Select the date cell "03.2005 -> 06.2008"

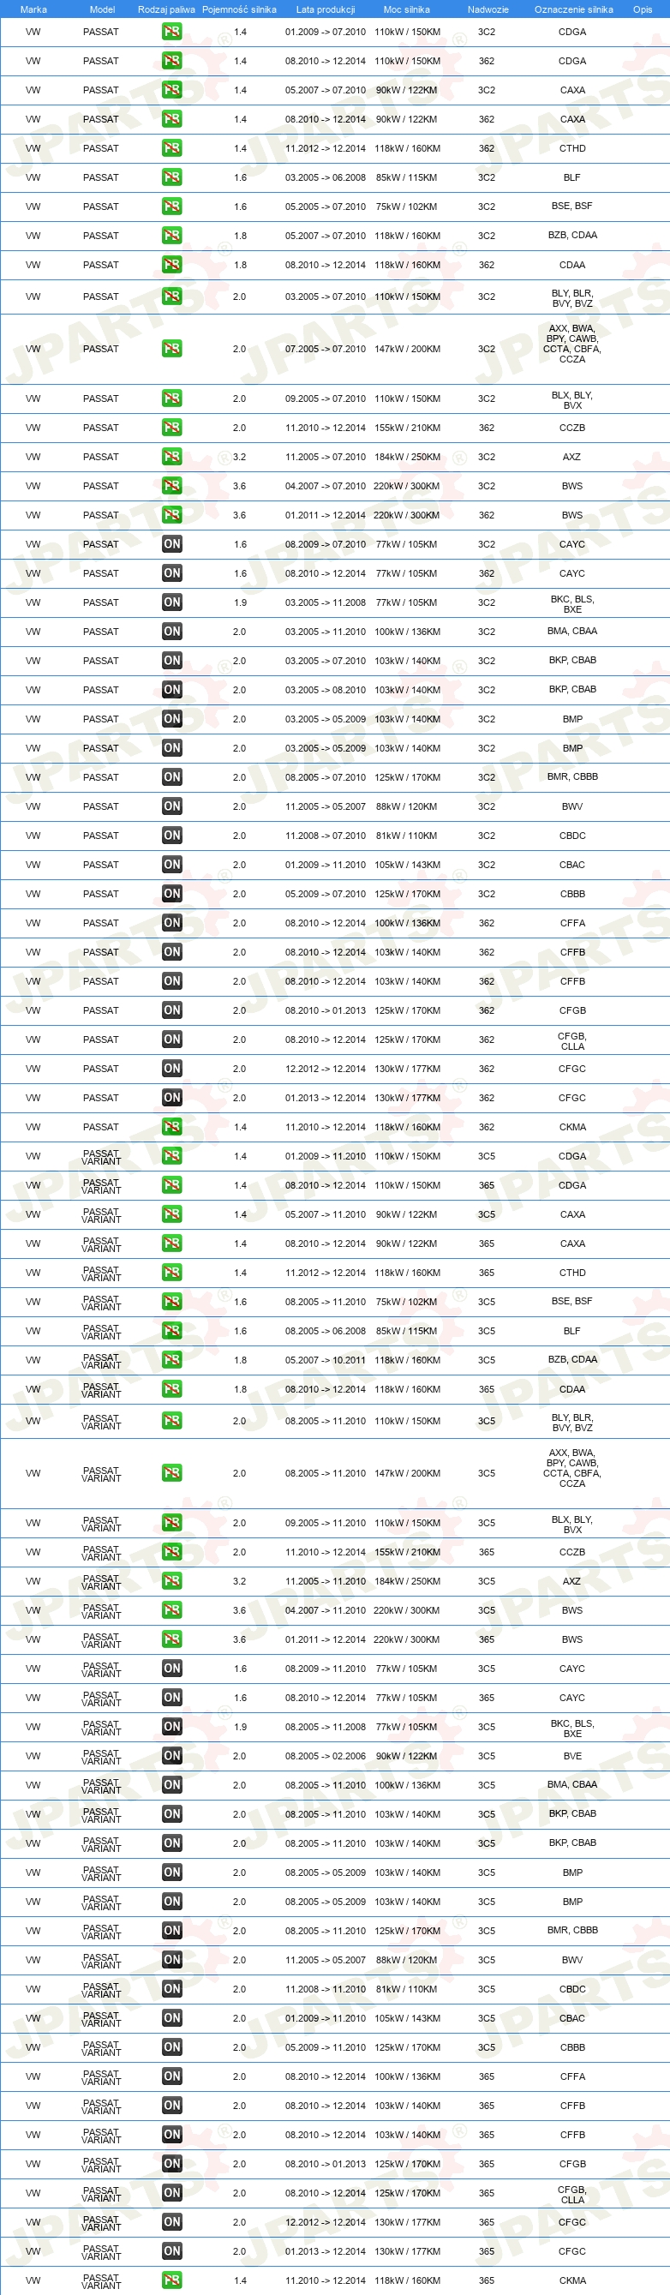[x=326, y=177]
